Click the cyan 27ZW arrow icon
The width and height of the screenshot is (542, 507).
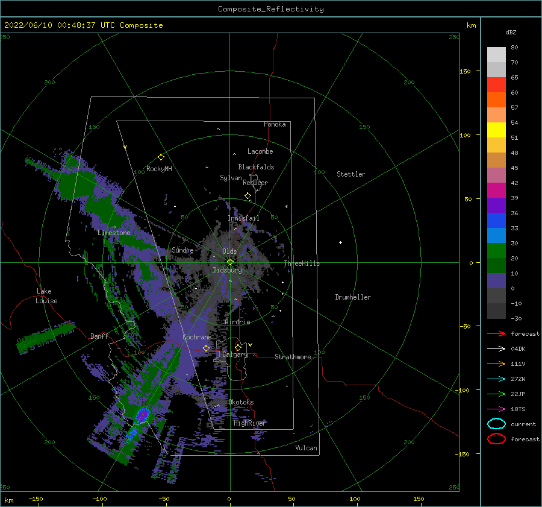(x=496, y=379)
